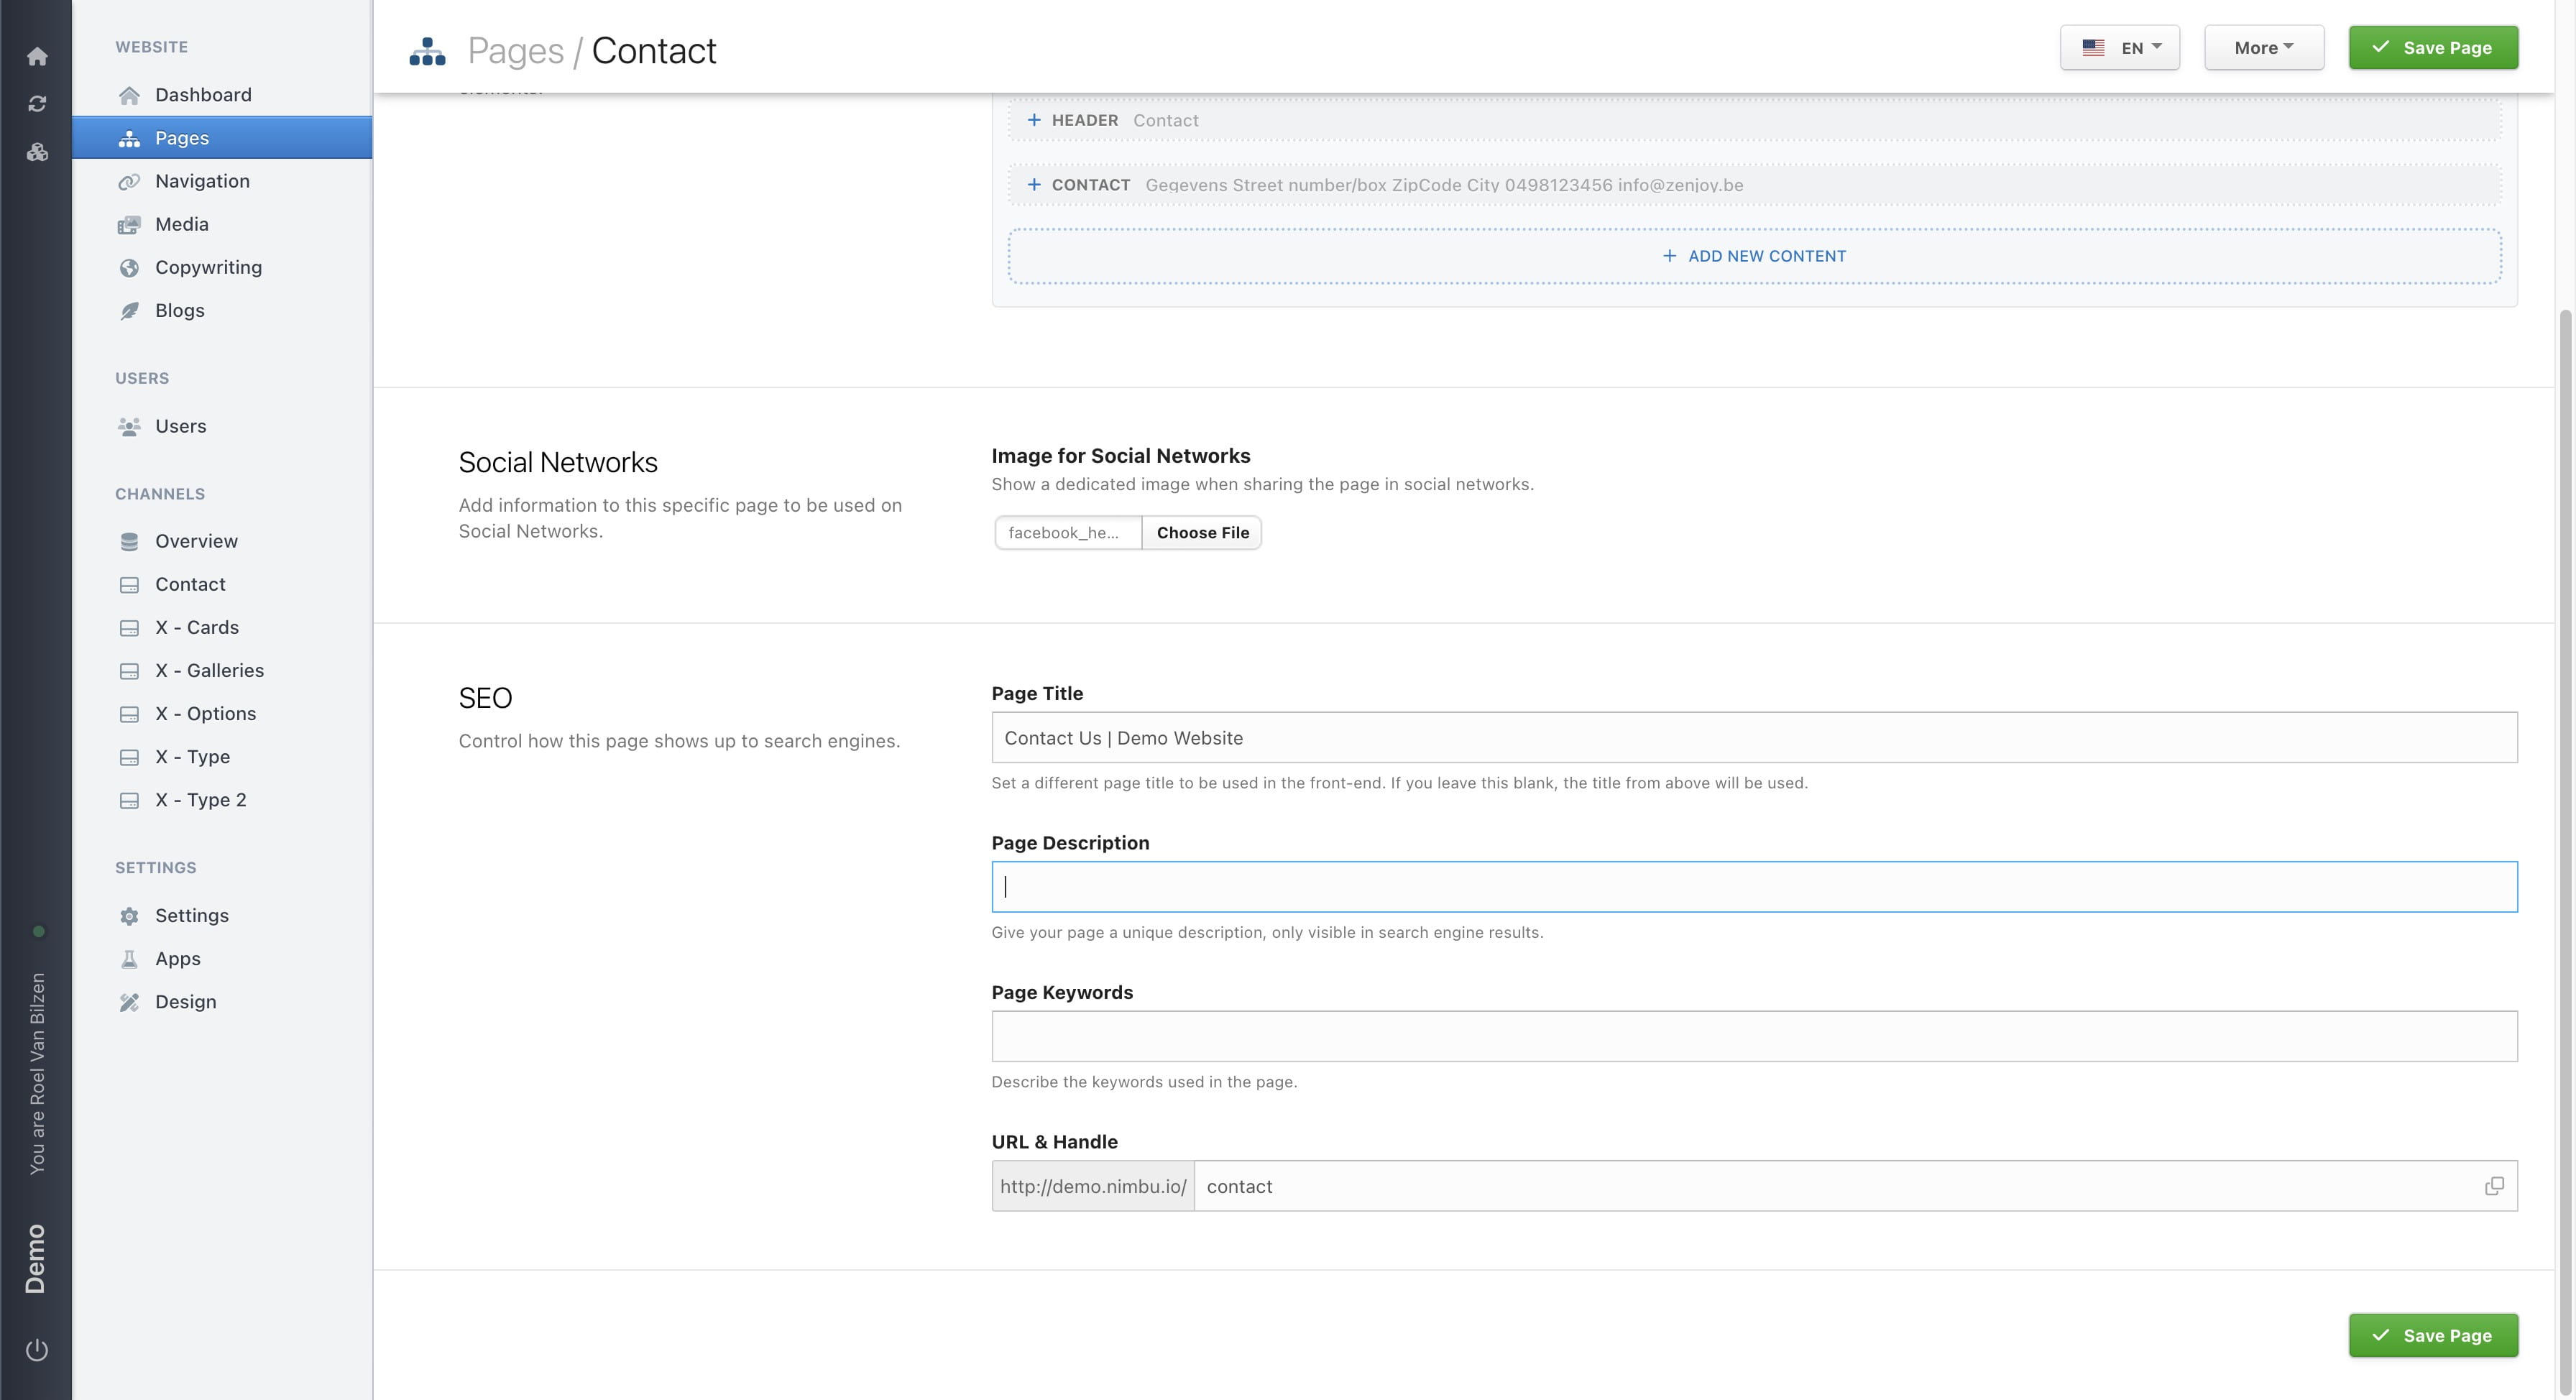Image resolution: width=2576 pixels, height=1400 pixels.
Task: Click the Page Keywords input field
Action: (x=1754, y=1036)
